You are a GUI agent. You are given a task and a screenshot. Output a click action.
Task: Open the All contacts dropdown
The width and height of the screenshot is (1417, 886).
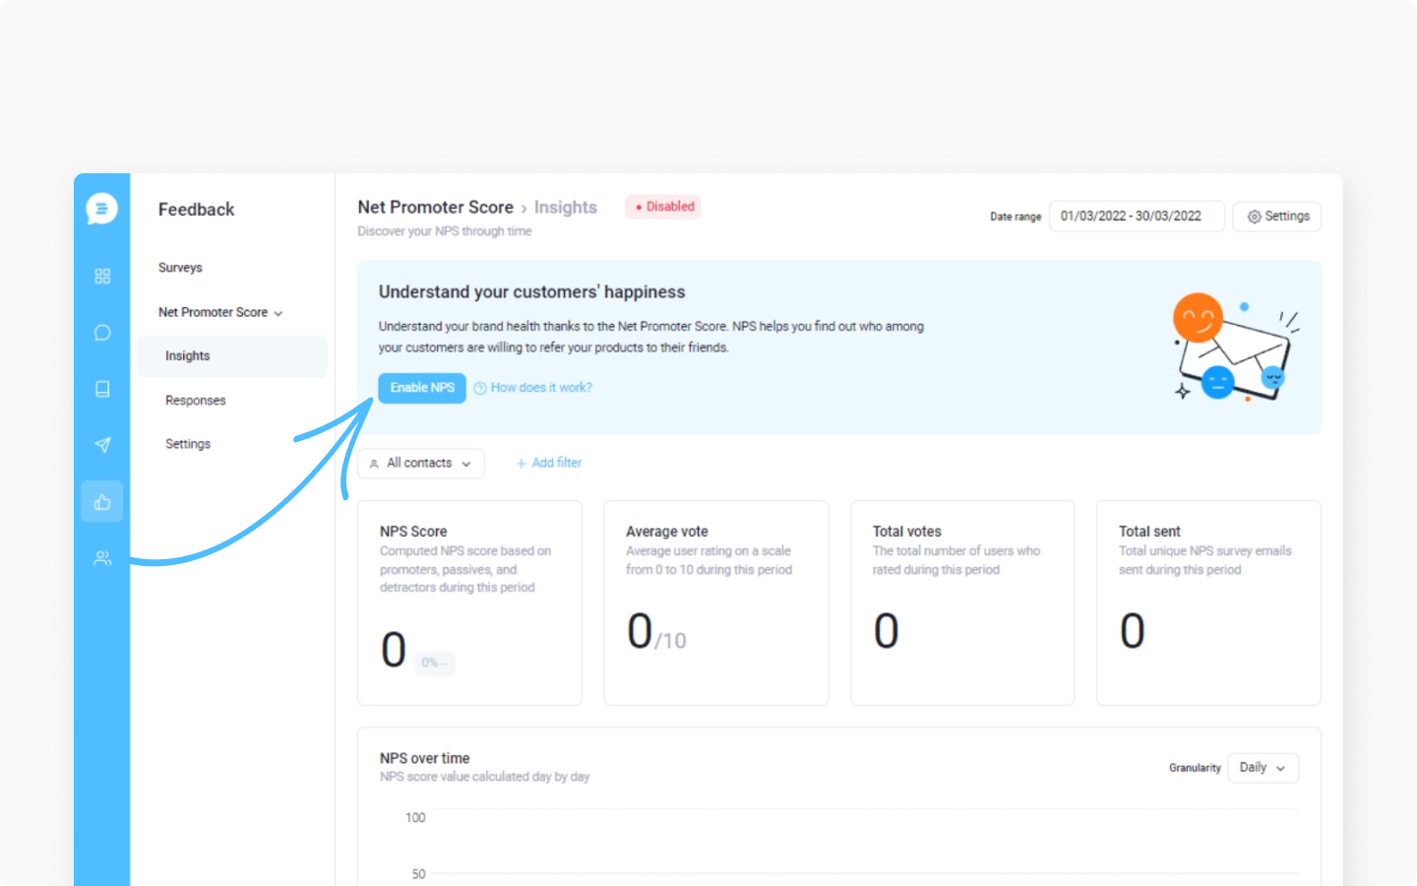pos(421,464)
